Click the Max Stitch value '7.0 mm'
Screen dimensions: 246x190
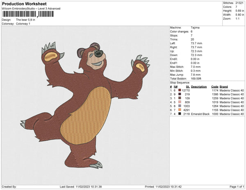tap(196, 67)
